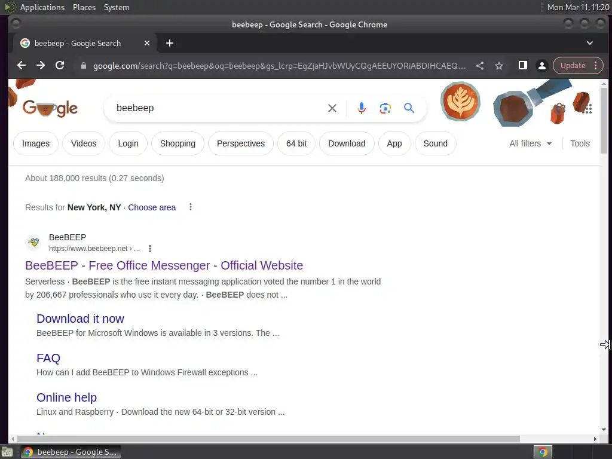Open the more-options dots beside beebeep.net URL
This screenshot has width=612, height=459.
click(x=150, y=249)
